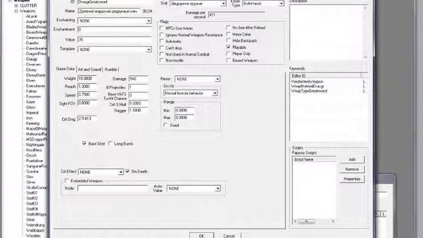
Task: Check the Fixed range option
Action: pos(166,125)
